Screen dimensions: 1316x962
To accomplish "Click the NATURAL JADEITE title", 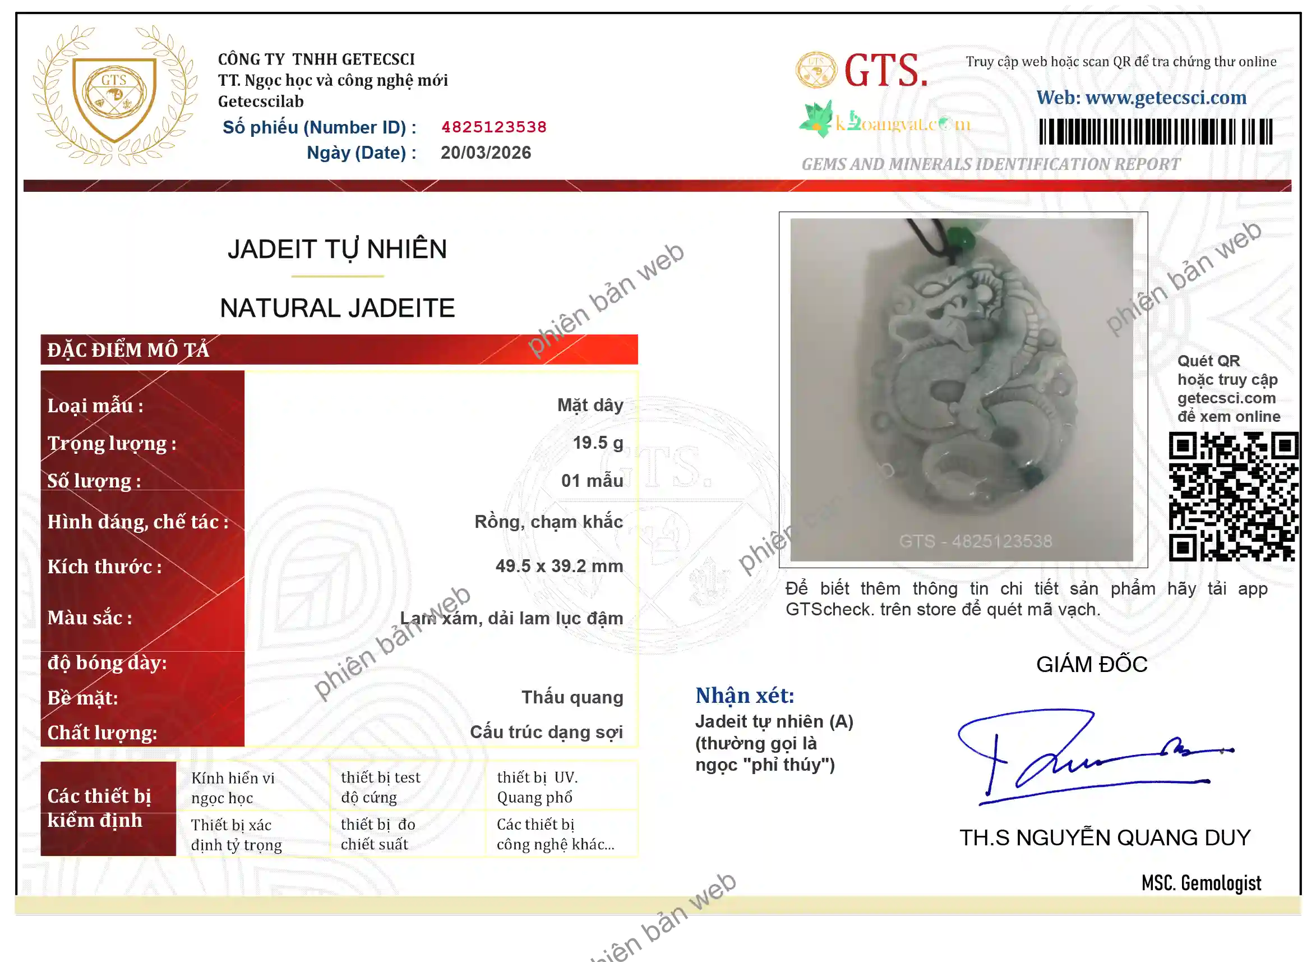I will 337,308.
